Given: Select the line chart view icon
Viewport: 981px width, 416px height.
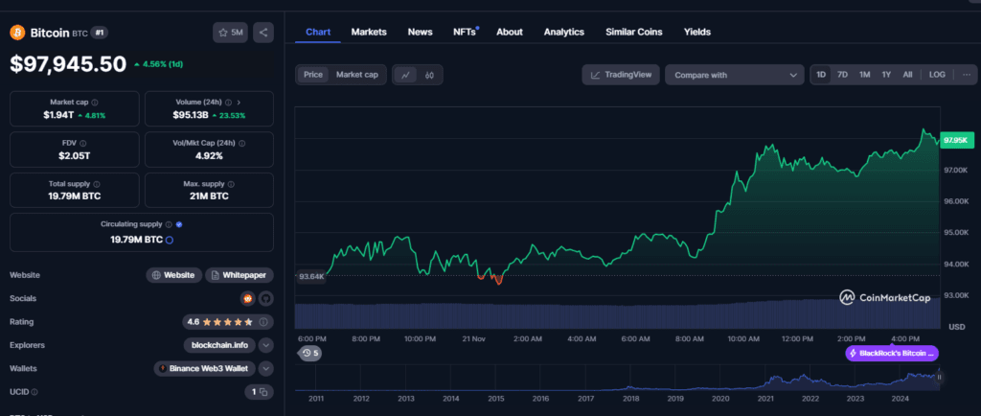Looking at the screenshot, I should click(x=405, y=75).
